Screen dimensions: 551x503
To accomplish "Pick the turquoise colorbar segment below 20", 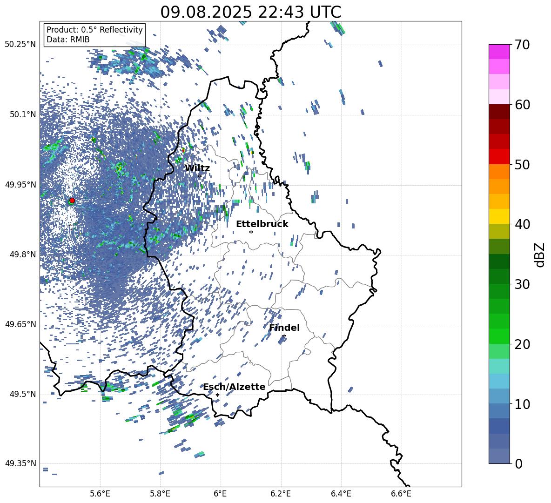I will [x=499, y=366].
